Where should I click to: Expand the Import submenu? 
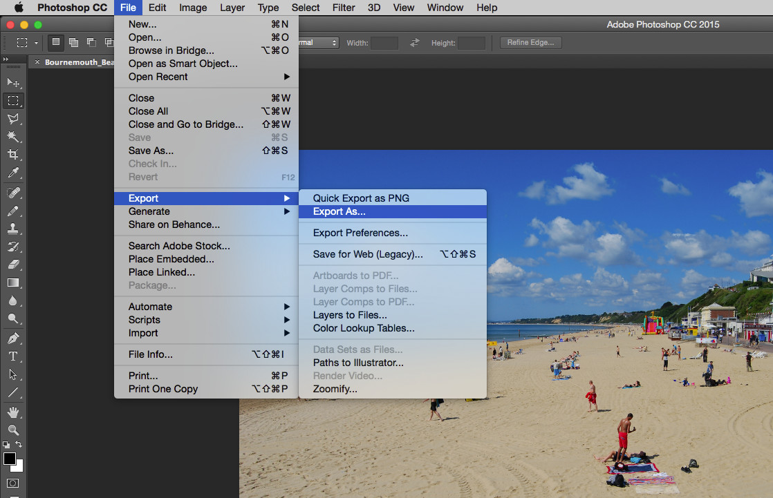[207, 333]
